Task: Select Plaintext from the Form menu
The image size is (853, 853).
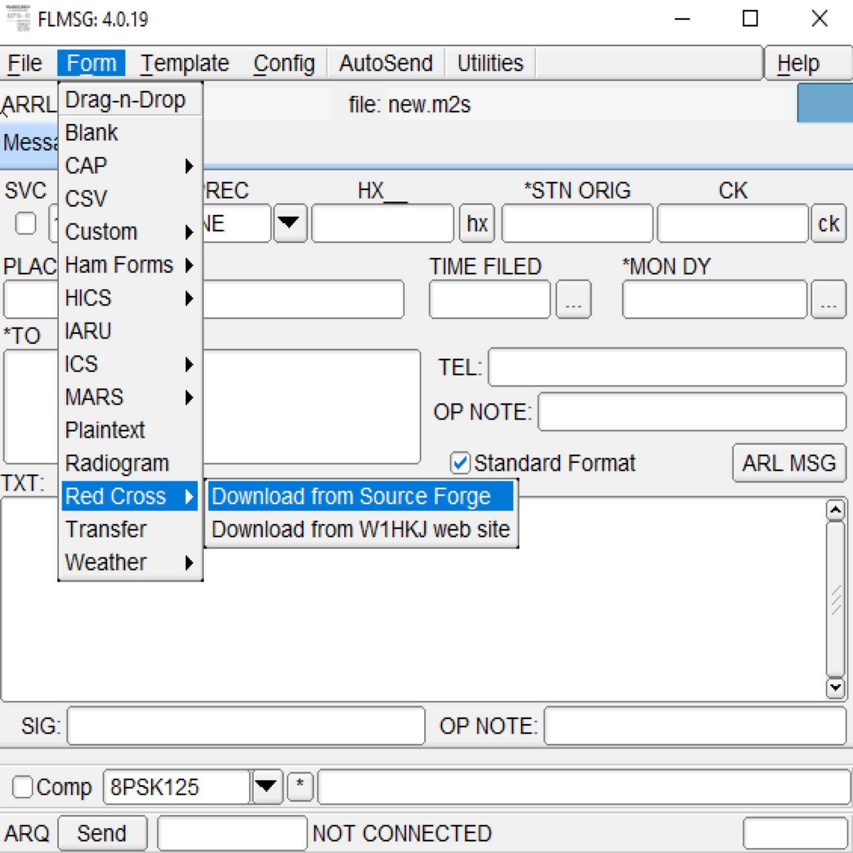Action: point(105,429)
